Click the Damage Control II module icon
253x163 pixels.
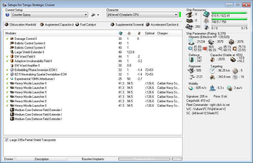12,39
